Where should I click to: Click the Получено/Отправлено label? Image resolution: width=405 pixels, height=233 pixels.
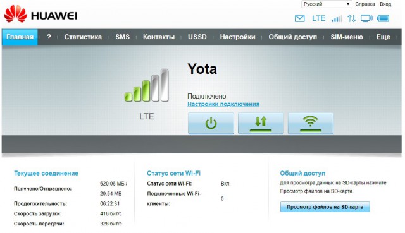click(x=42, y=189)
